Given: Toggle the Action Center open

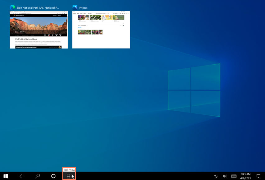Looking at the screenshot, I should point(259,176).
